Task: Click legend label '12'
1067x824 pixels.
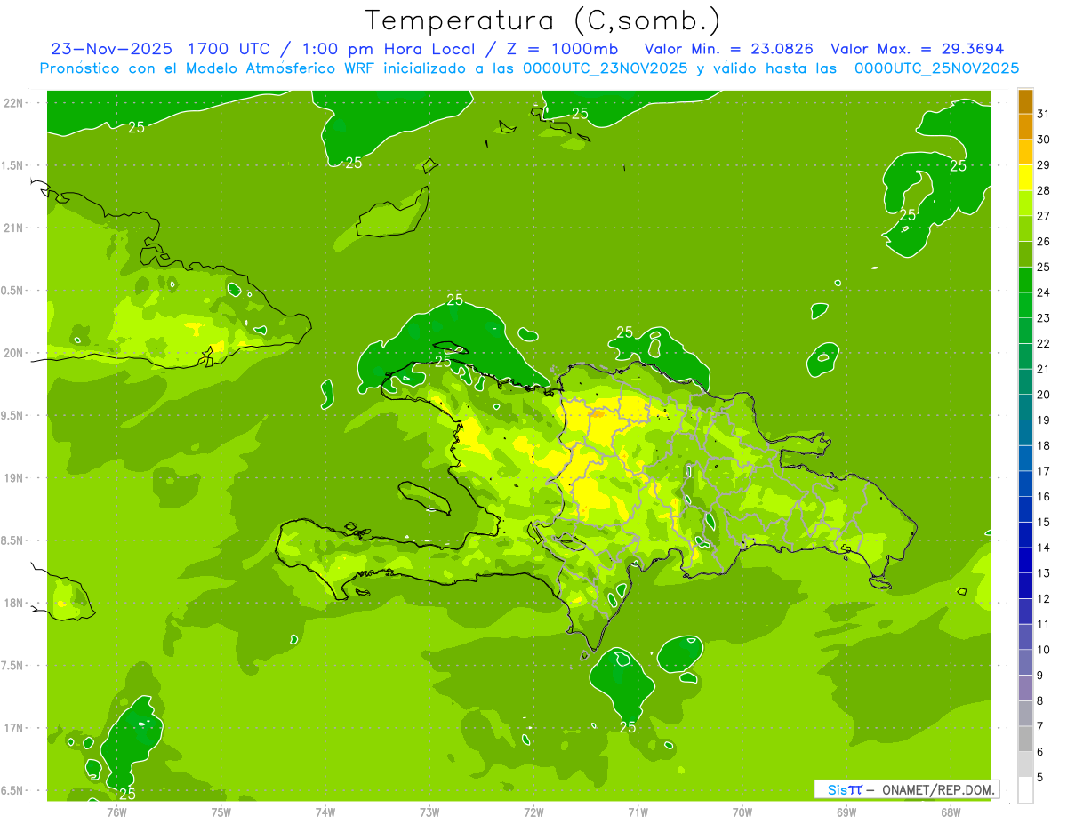Action: click(x=1044, y=598)
